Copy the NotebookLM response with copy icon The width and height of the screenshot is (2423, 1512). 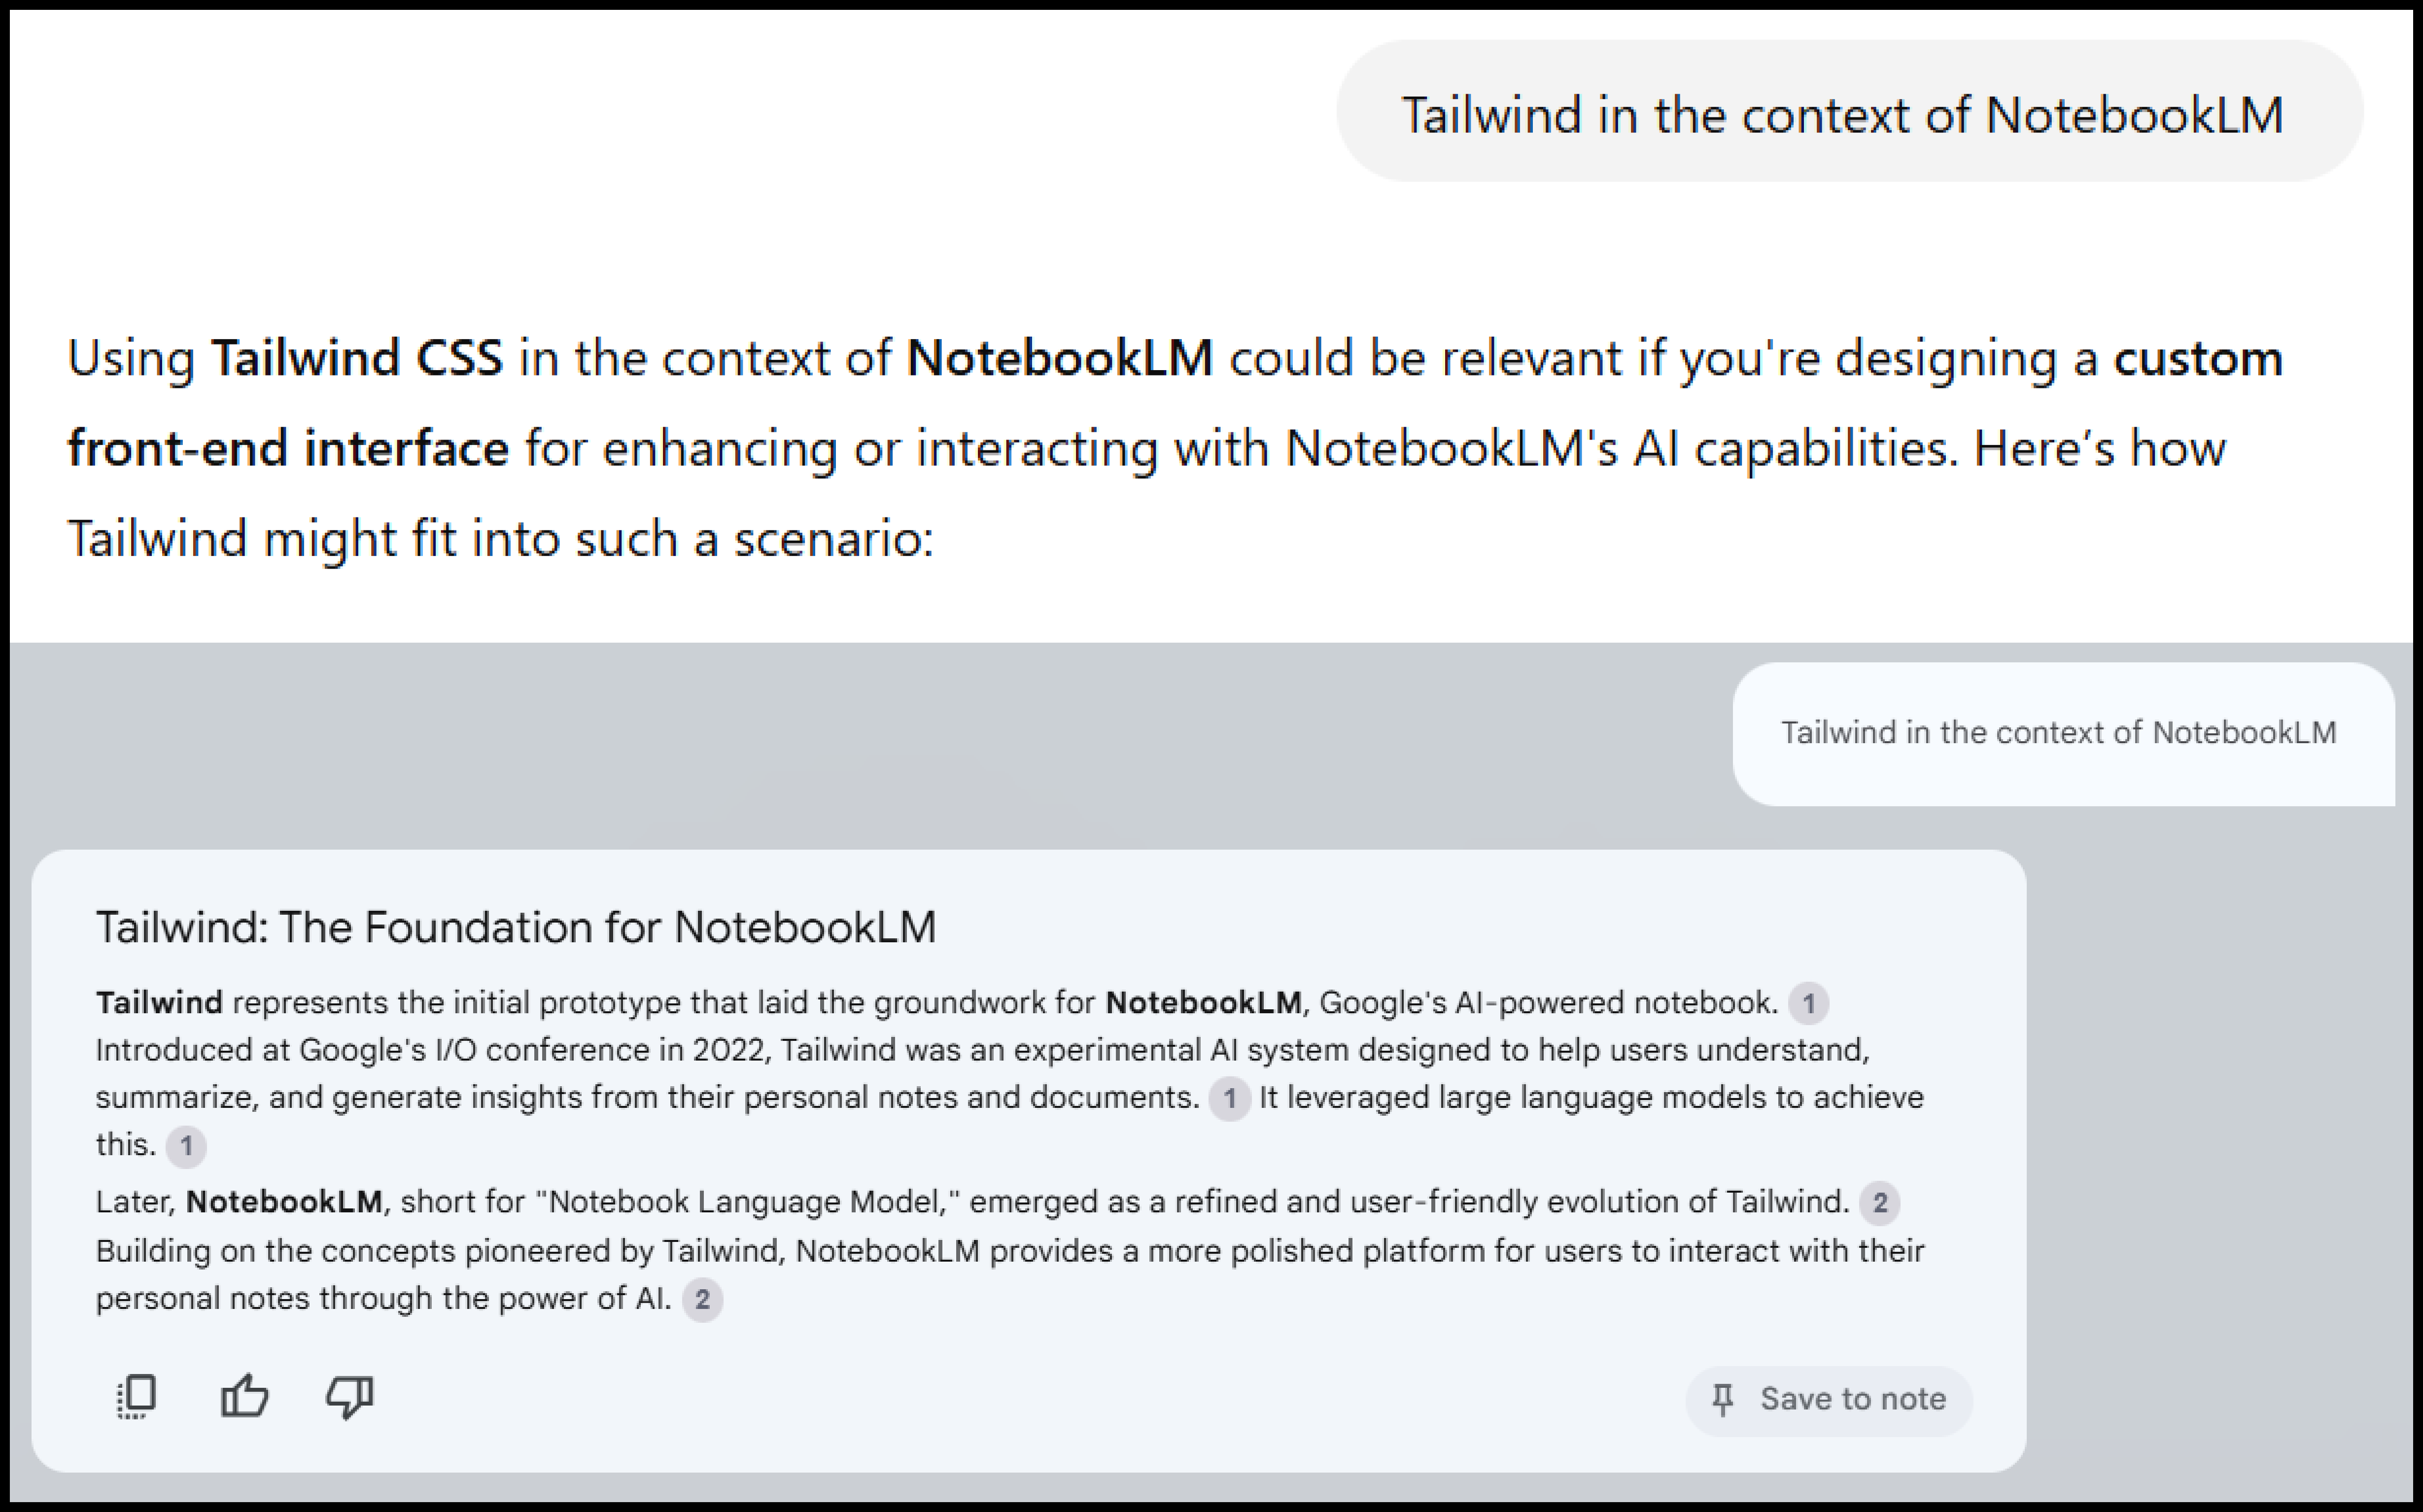137,1396
